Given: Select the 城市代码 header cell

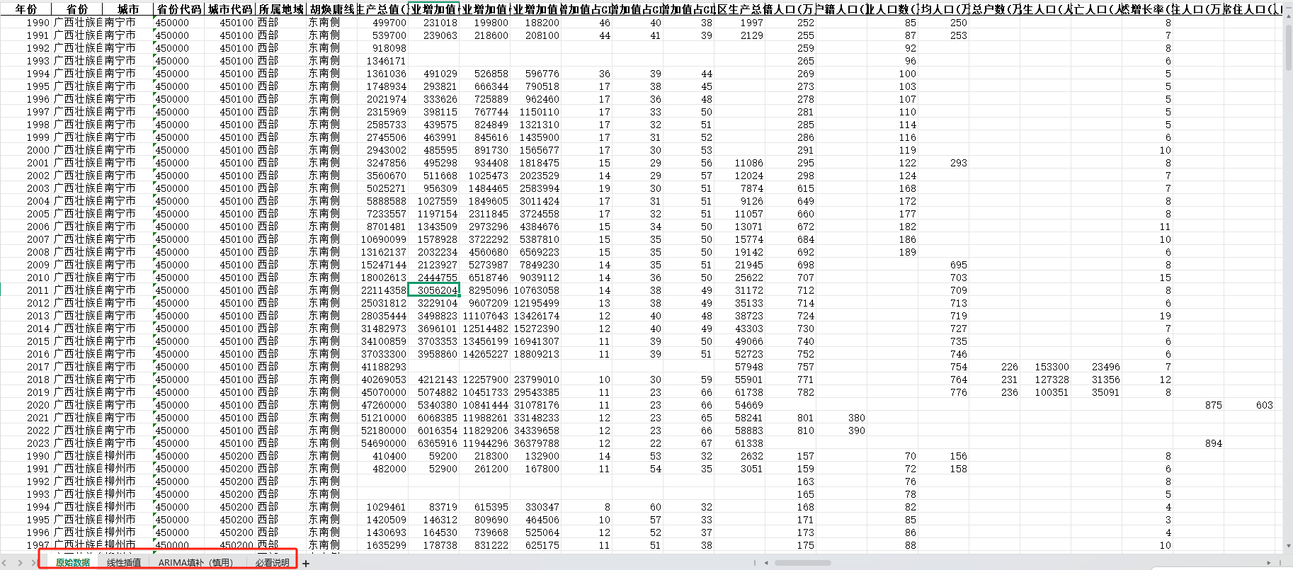Looking at the screenshot, I should tap(230, 9).
